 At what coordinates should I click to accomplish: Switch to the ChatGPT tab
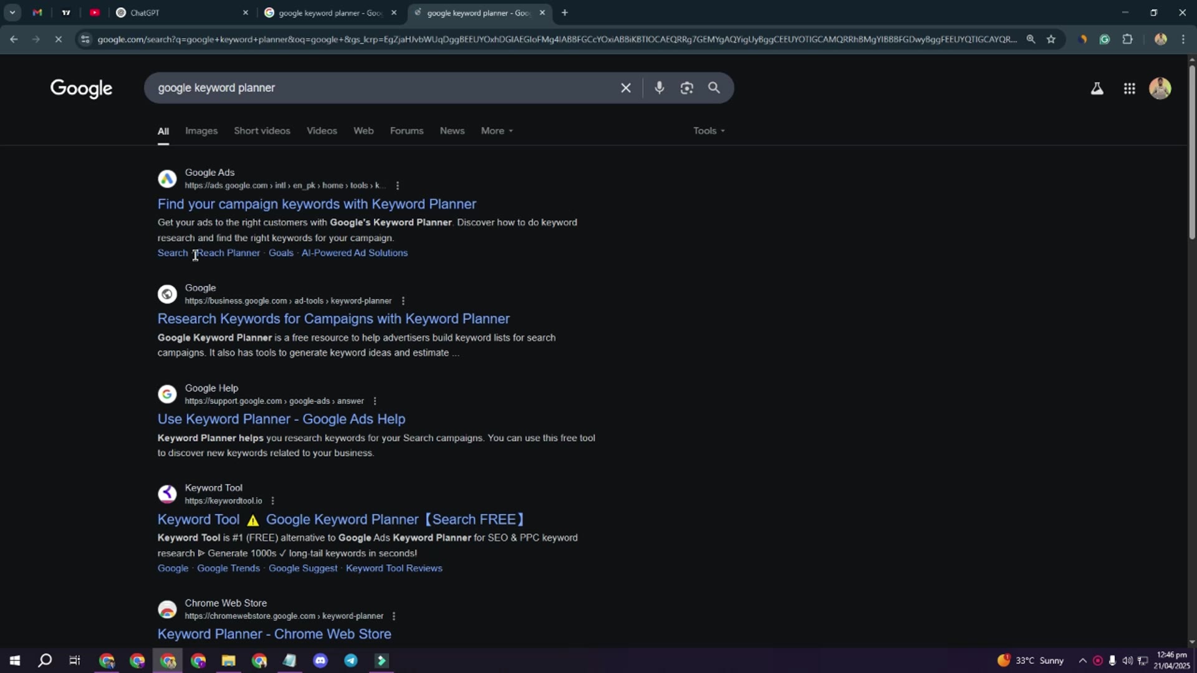(x=181, y=12)
